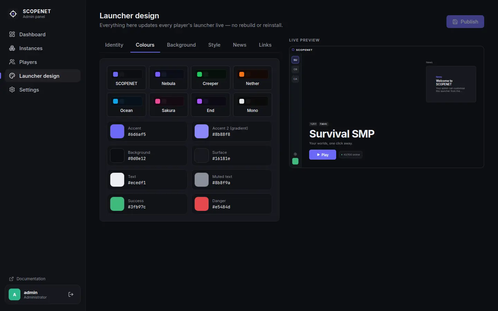Image resolution: width=498 pixels, height=311 pixels.
Task: Go to the News tab
Action: [x=240, y=45]
